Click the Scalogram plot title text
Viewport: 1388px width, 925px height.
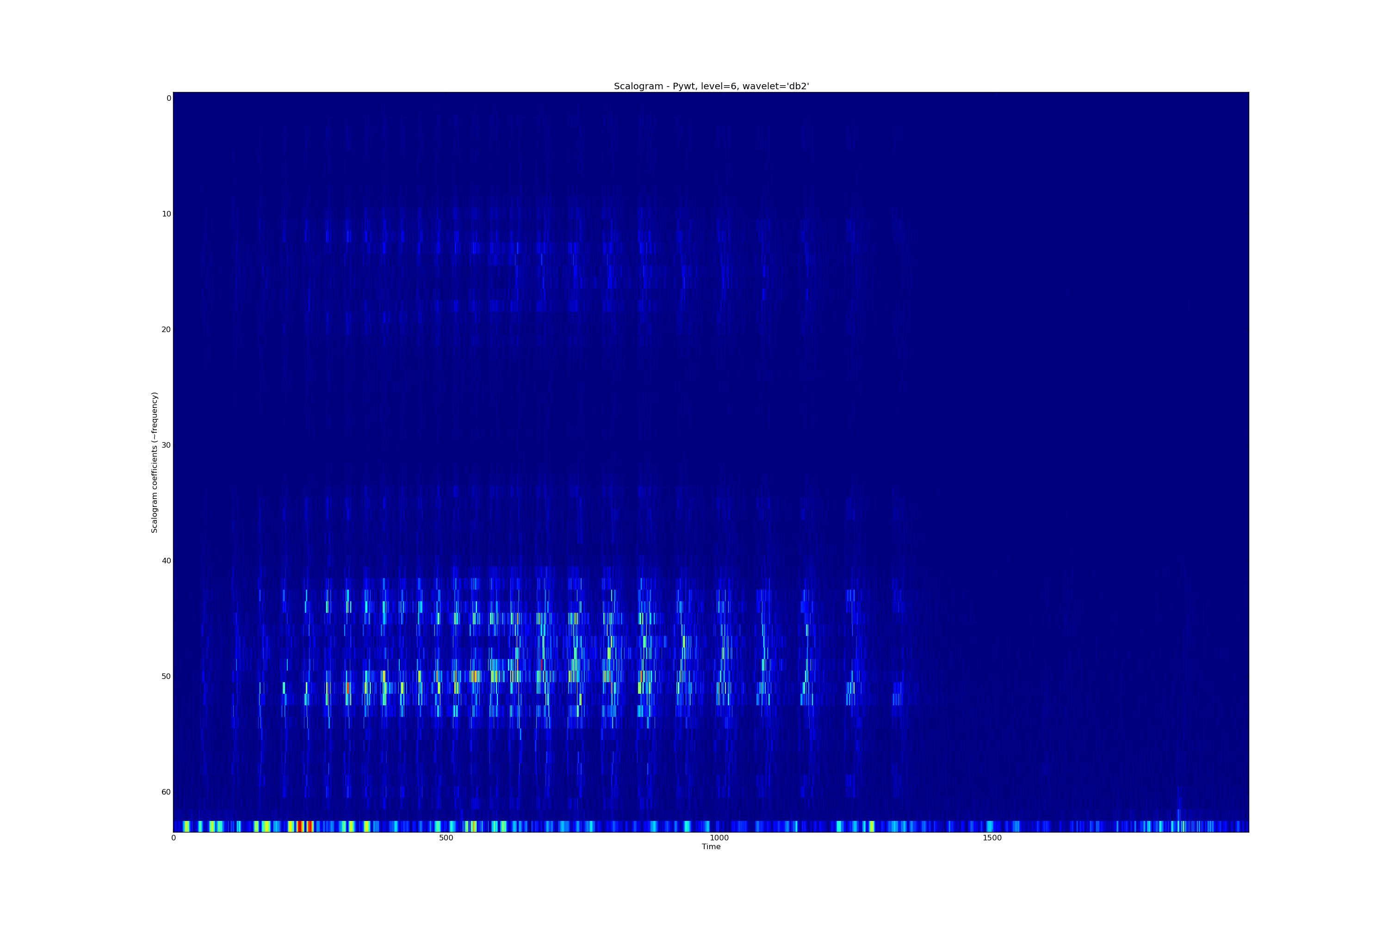tap(711, 86)
